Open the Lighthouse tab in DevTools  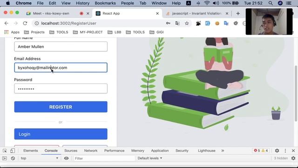207,151
